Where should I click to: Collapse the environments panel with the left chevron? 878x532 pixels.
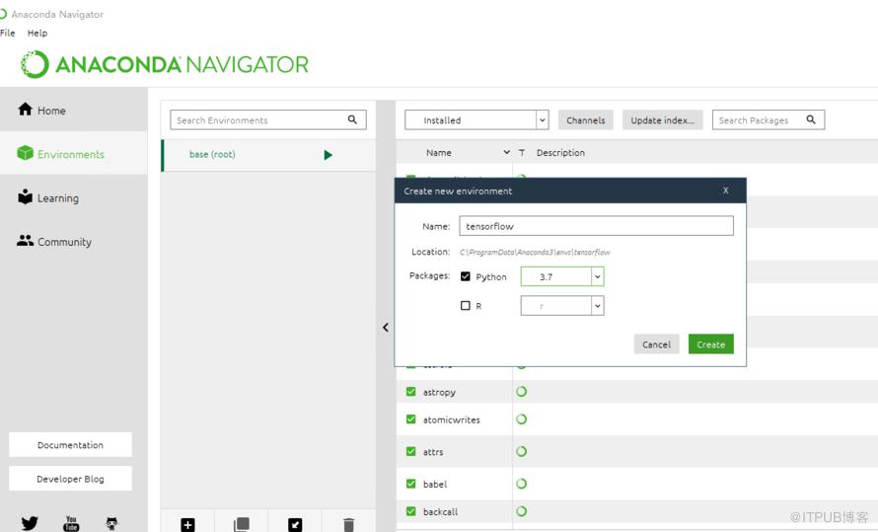tap(386, 327)
